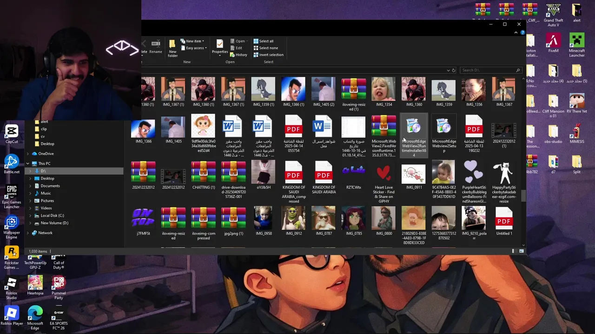The height and width of the screenshot is (334, 595).
Task: Select the MicrosoftEdgeWebview2Setup file
Action: pyautogui.click(x=444, y=134)
